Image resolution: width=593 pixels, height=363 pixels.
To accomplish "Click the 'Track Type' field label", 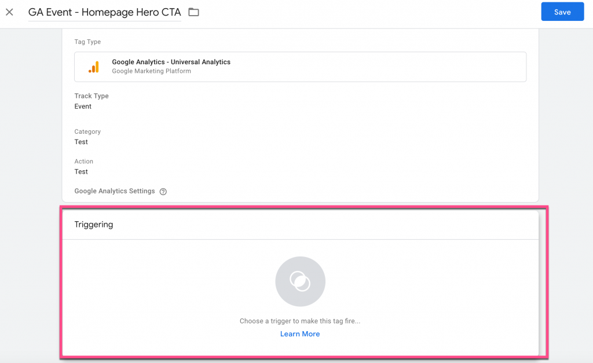I will 91,96.
